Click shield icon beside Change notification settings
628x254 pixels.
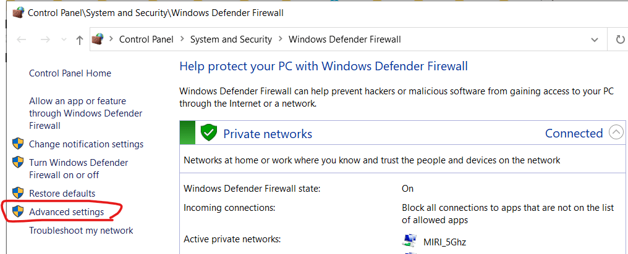(17, 144)
